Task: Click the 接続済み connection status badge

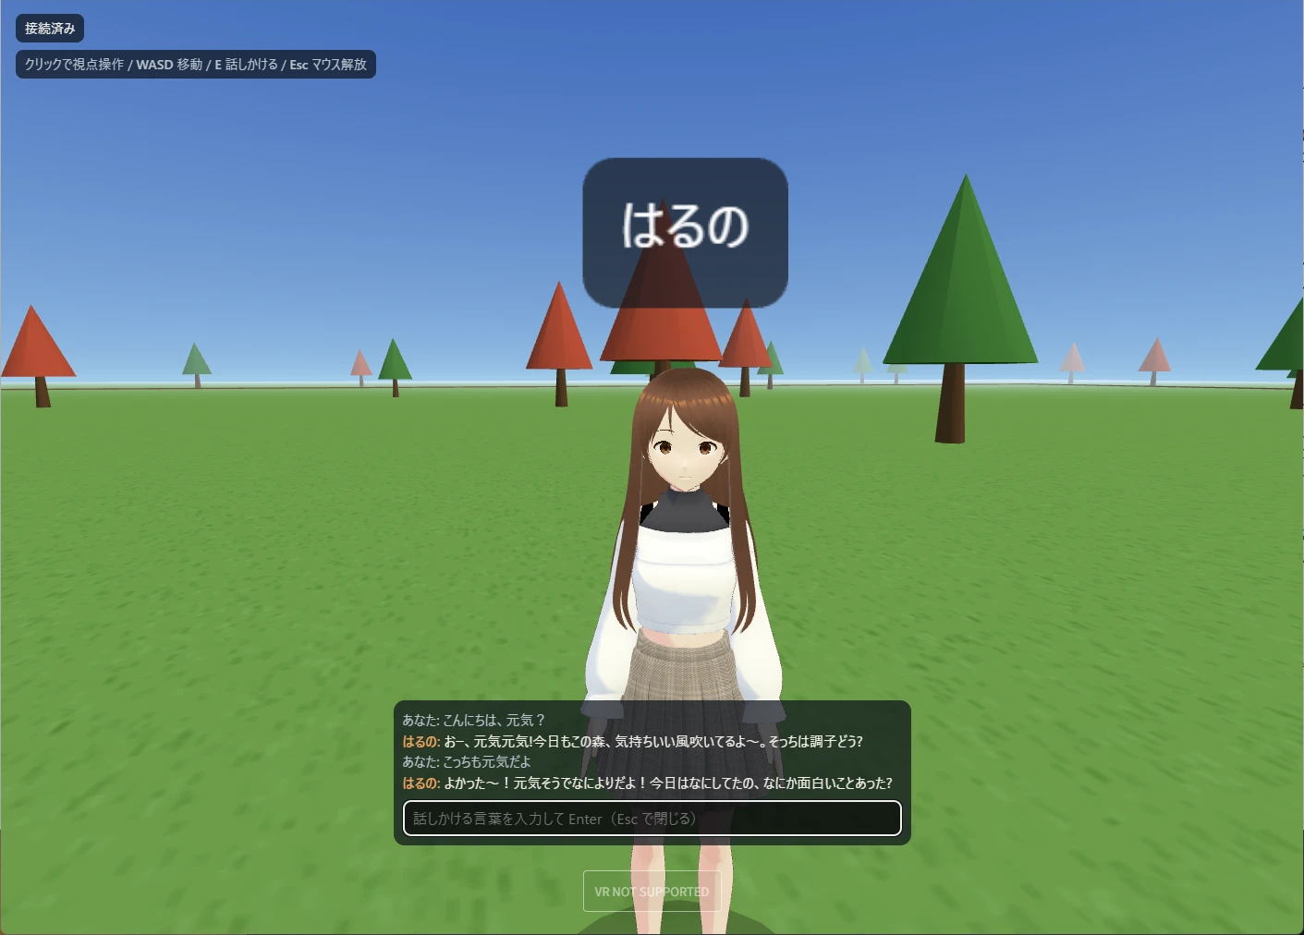Action: click(x=50, y=29)
